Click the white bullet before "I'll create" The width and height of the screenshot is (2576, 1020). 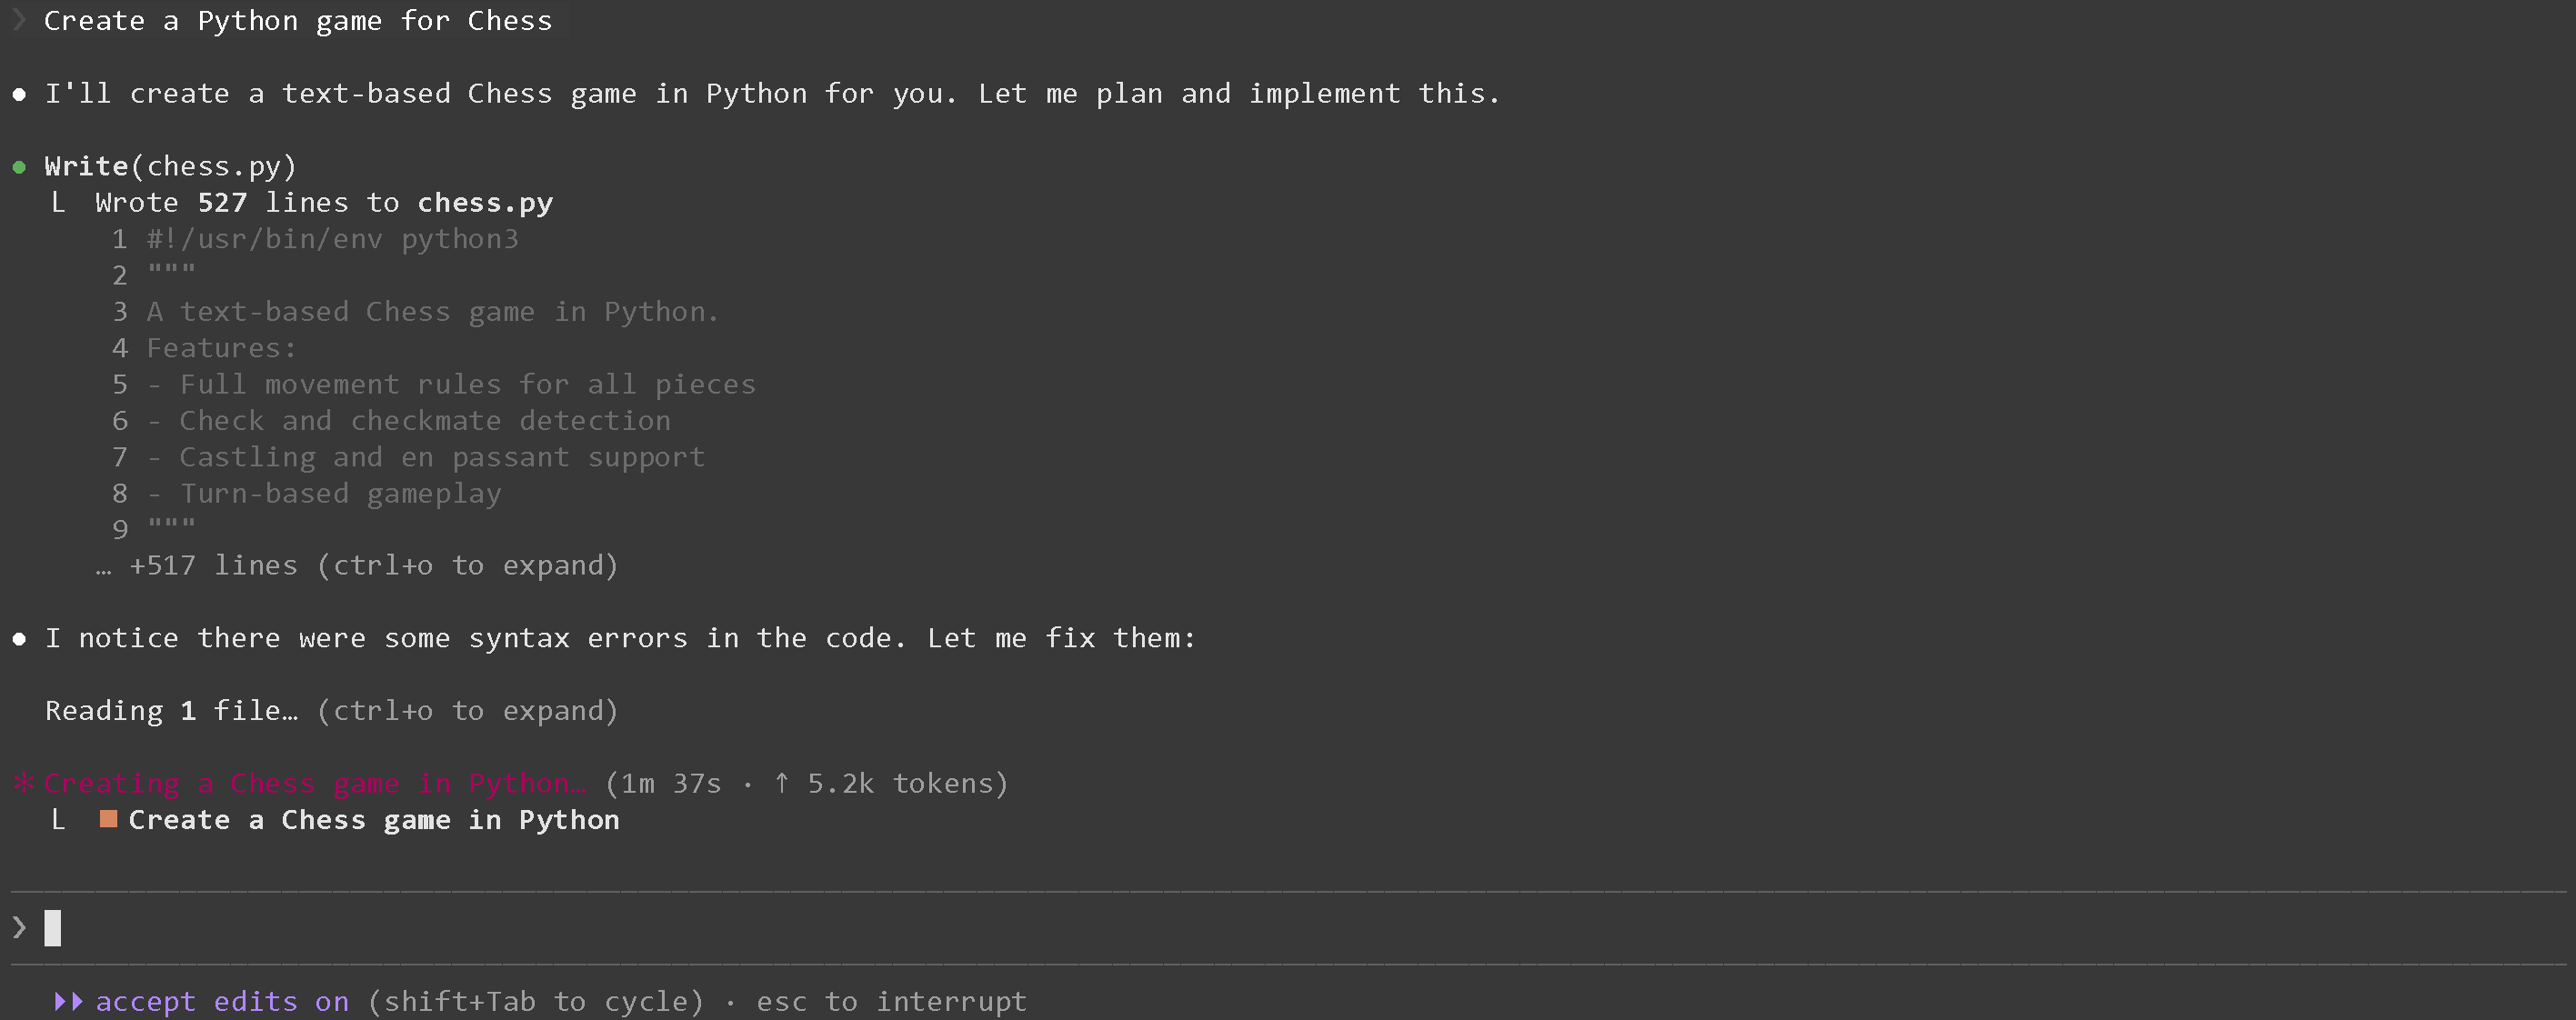[19, 95]
